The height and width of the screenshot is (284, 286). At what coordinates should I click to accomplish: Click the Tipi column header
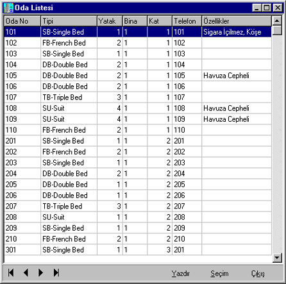(x=69, y=21)
